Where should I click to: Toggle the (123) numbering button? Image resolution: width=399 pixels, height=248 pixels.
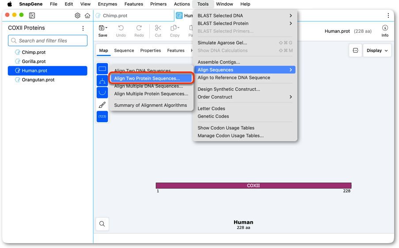click(103, 116)
